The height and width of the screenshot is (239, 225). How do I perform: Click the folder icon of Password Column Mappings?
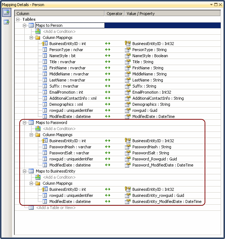[38, 135]
